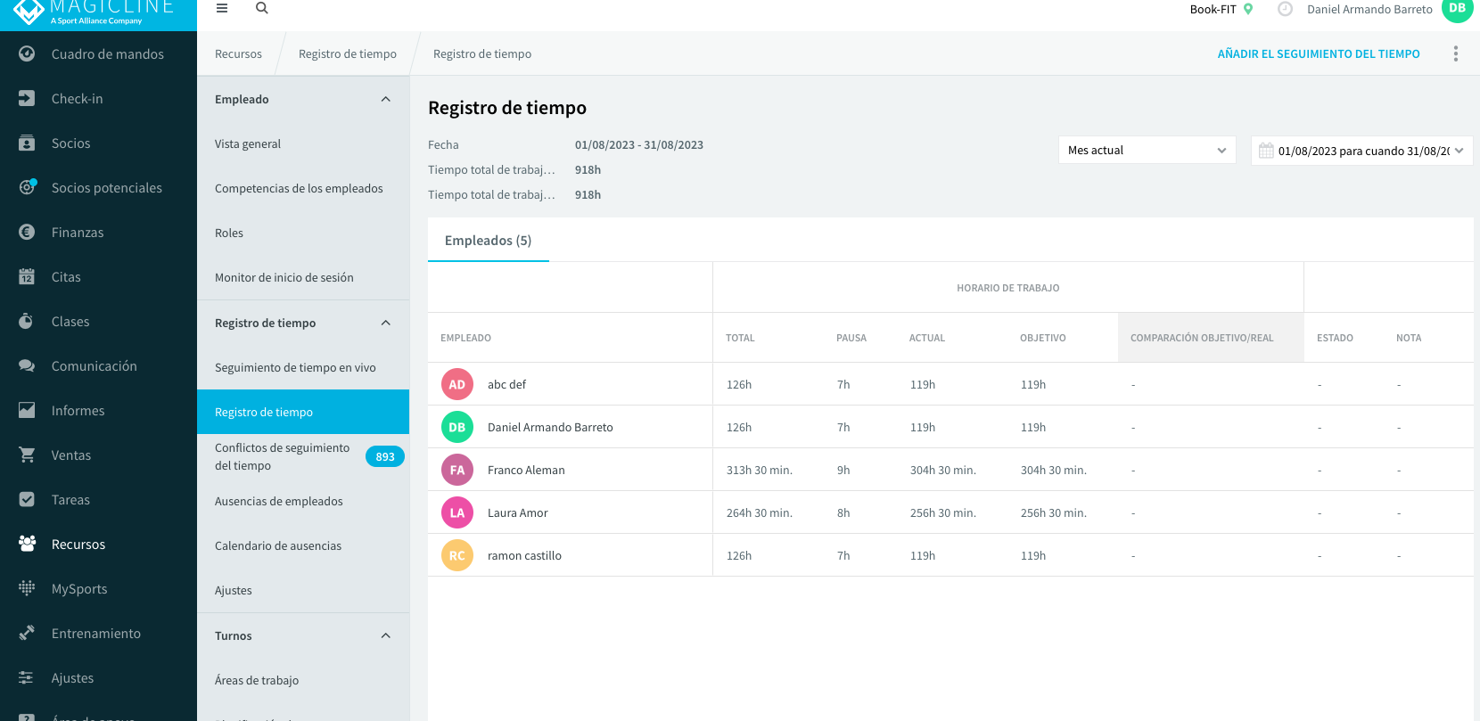Open the Mes actual dropdown

[x=1147, y=150]
